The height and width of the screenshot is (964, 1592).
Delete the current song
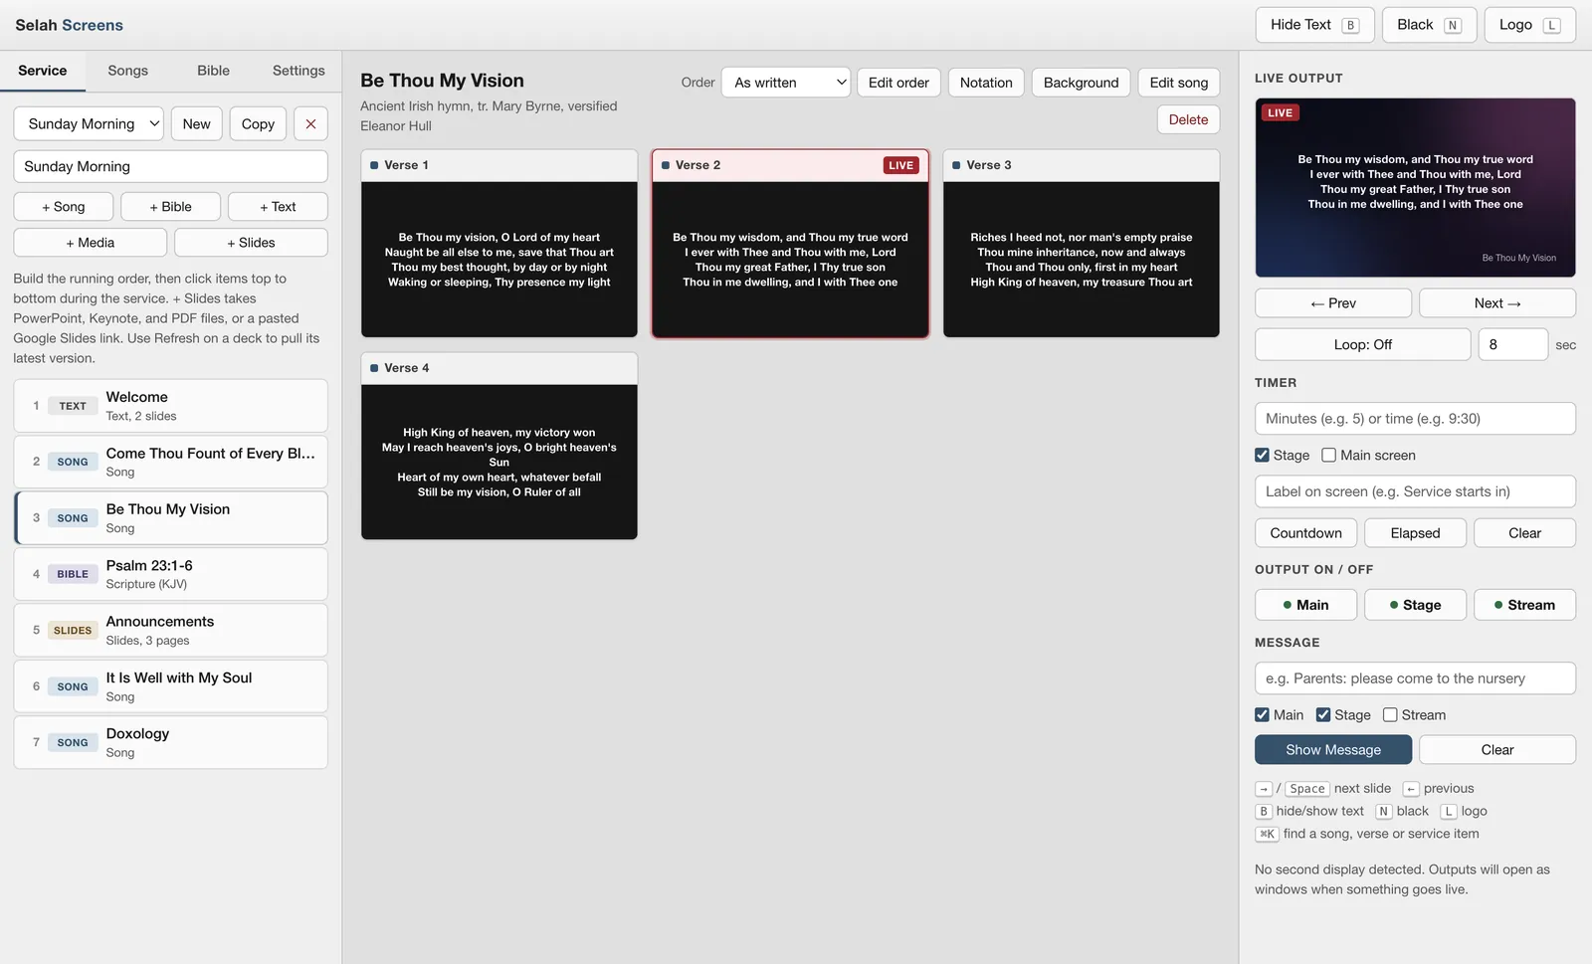click(1188, 119)
